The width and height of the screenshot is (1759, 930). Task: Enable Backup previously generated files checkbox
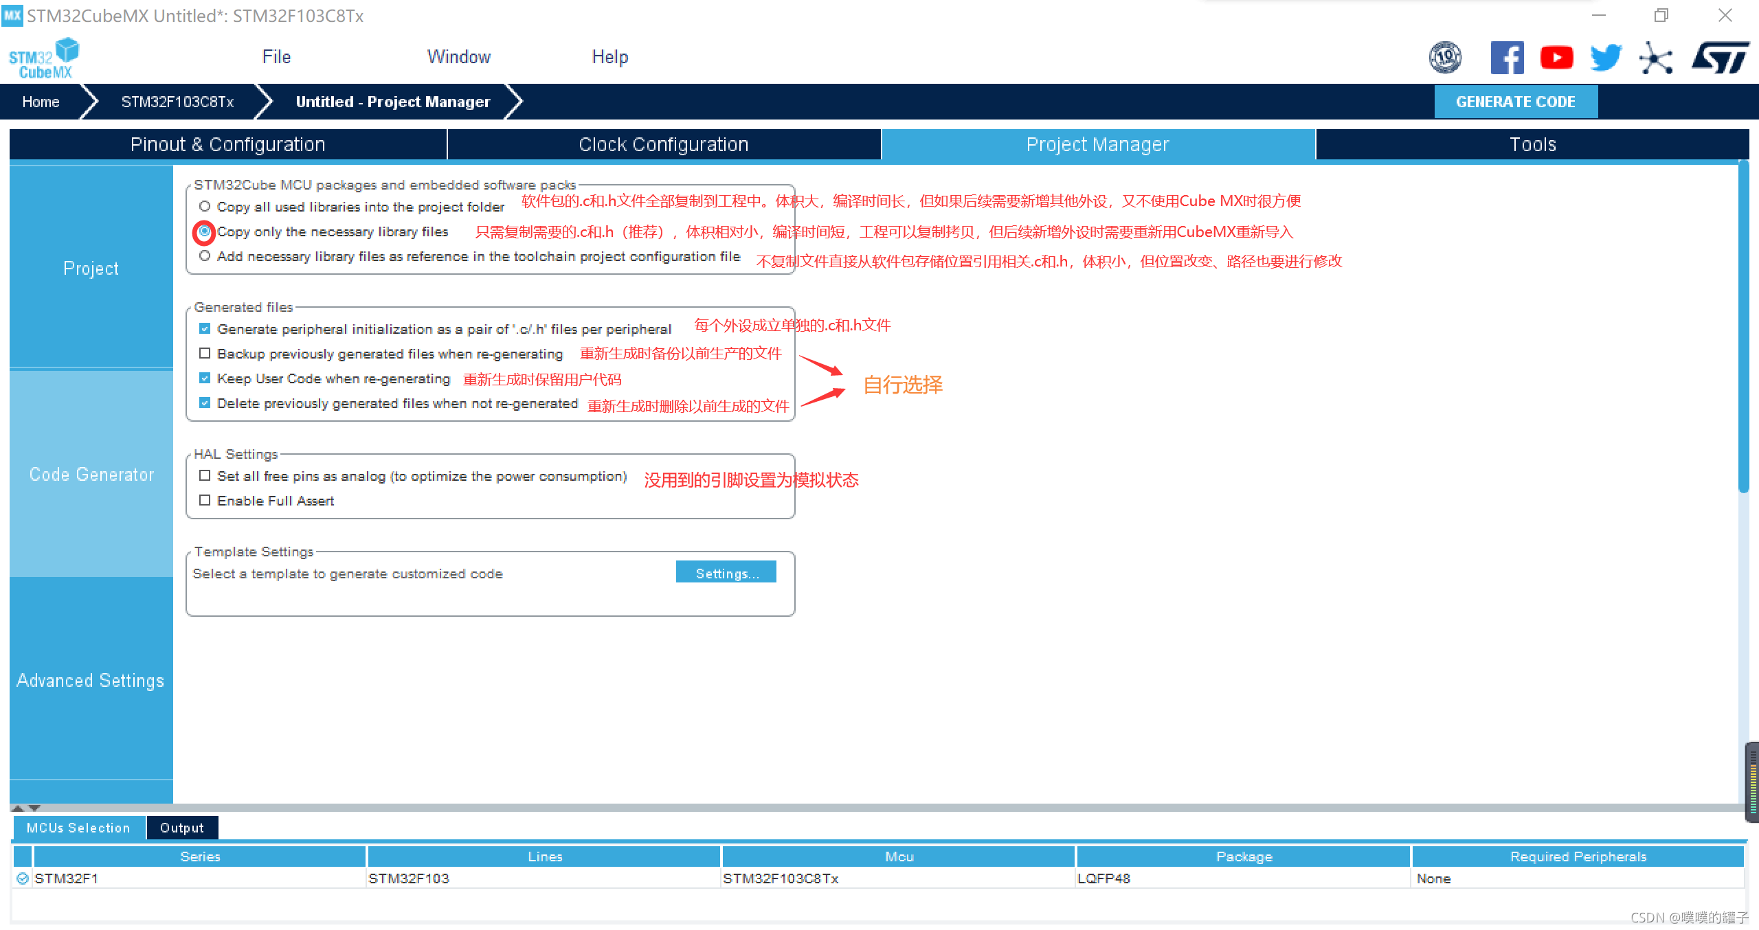(205, 353)
